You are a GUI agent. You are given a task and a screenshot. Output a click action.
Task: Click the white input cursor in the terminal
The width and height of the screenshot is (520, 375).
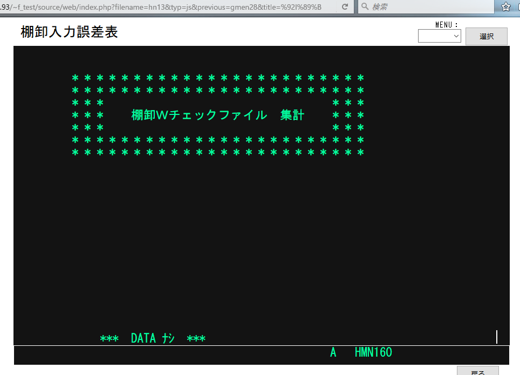click(x=496, y=337)
